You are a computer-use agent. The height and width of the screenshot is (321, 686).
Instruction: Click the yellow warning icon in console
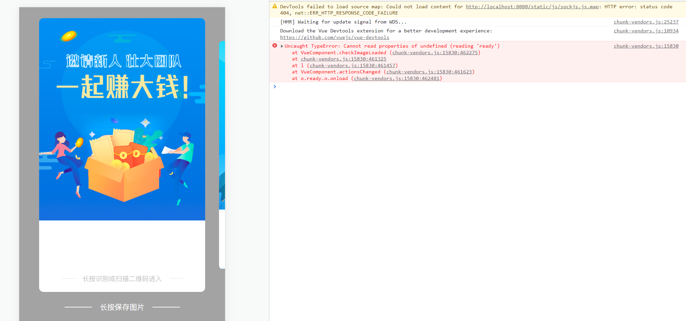pos(275,6)
